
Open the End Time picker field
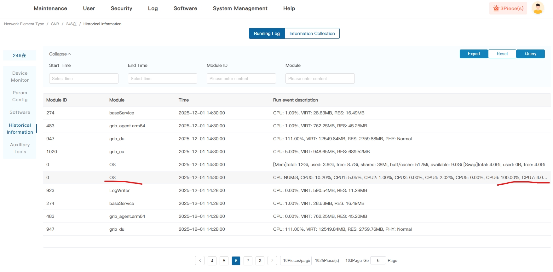point(163,78)
